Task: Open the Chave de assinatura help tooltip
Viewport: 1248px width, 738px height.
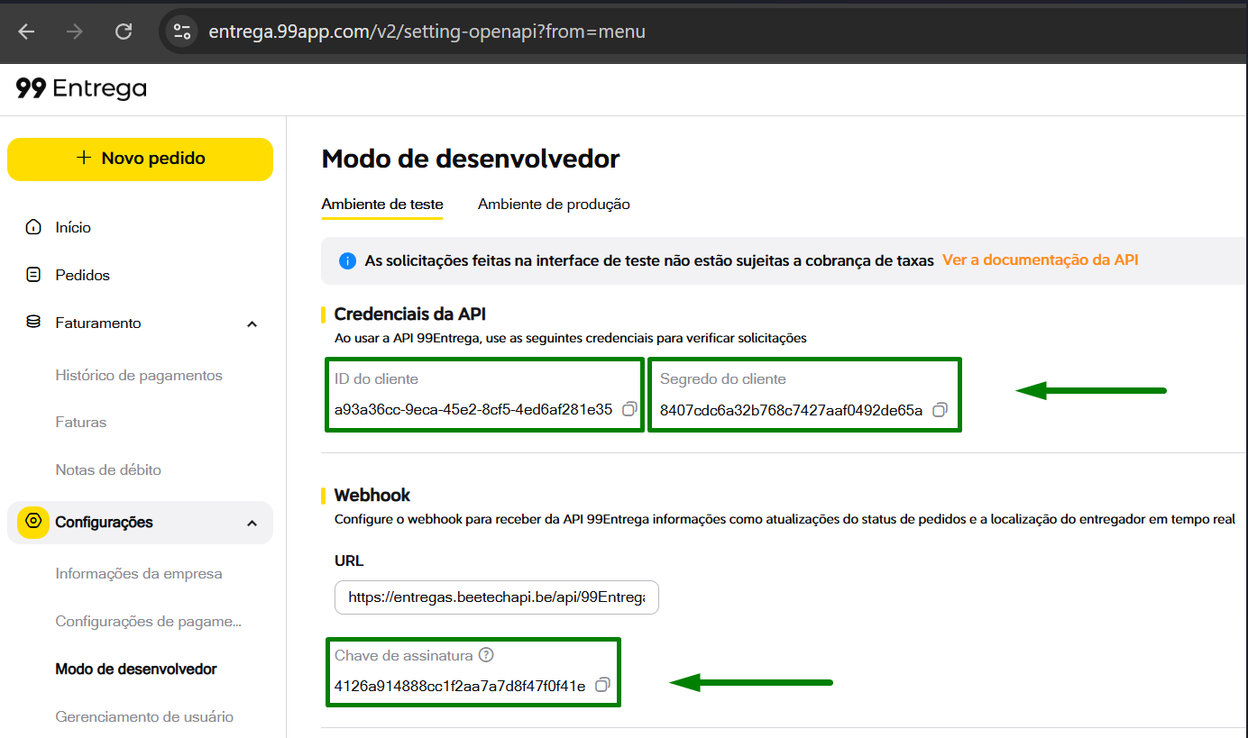Action: 487,655
